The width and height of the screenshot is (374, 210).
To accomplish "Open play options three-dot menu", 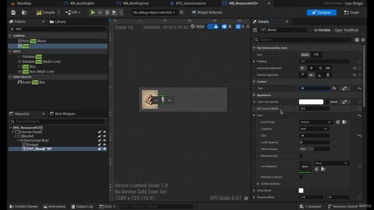I will pos(121,12).
